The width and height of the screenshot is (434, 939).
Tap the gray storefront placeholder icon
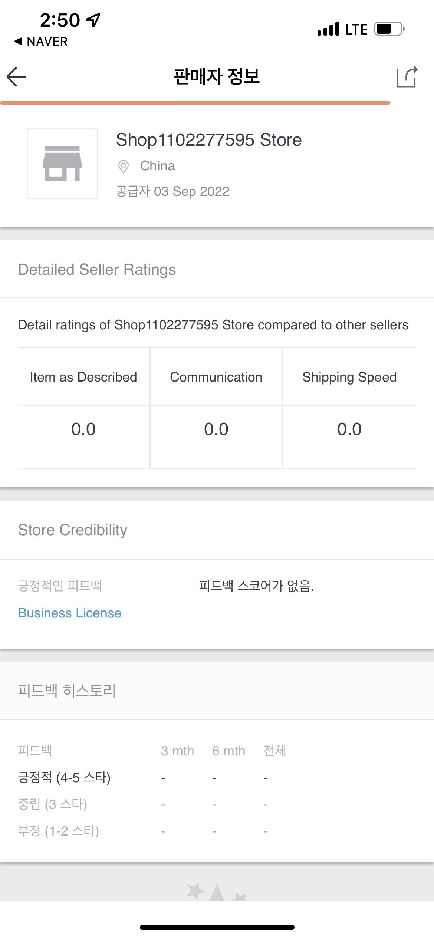pos(62,164)
